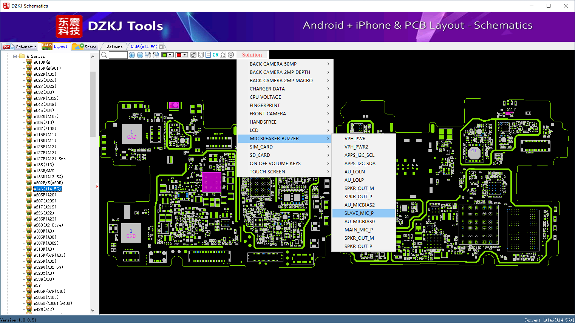Click the blue page icon in the toolbar
The height and width of the screenshot is (323, 575).
tap(208, 55)
